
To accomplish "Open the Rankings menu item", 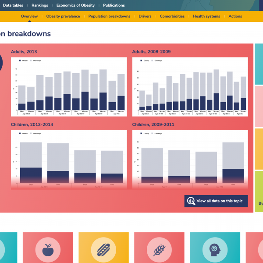I will tap(40, 5).
